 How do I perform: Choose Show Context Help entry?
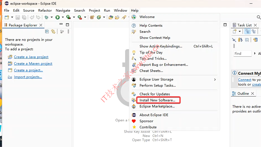point(175,38)
